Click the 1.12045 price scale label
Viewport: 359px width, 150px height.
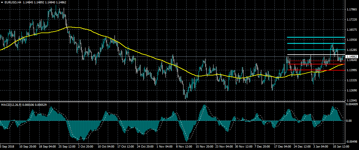tap(351, 101)
